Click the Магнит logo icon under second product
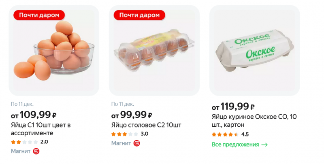The image size is (324, 164). coord(136,143)
